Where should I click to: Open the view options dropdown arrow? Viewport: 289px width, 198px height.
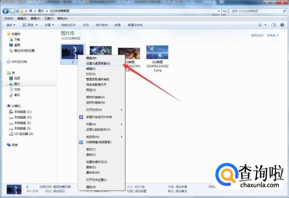[265, 25]
